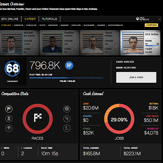Screen dimensions: 163x163
Task: Select the Darts target stat icon
Action: (67, 109)
